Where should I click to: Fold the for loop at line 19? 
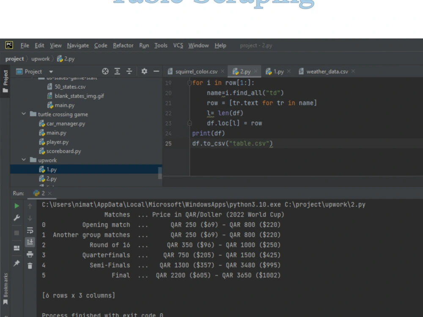click(190, 83)
